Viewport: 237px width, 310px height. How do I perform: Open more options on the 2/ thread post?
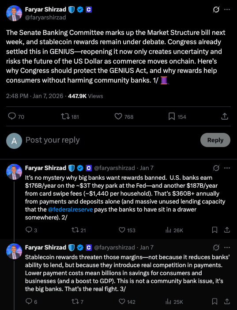point(227,168)
